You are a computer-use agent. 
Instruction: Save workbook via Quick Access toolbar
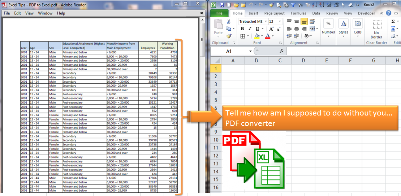[x=221, y=5]
